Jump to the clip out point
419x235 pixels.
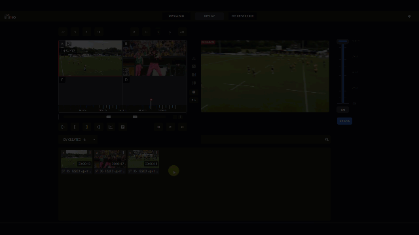99,127
